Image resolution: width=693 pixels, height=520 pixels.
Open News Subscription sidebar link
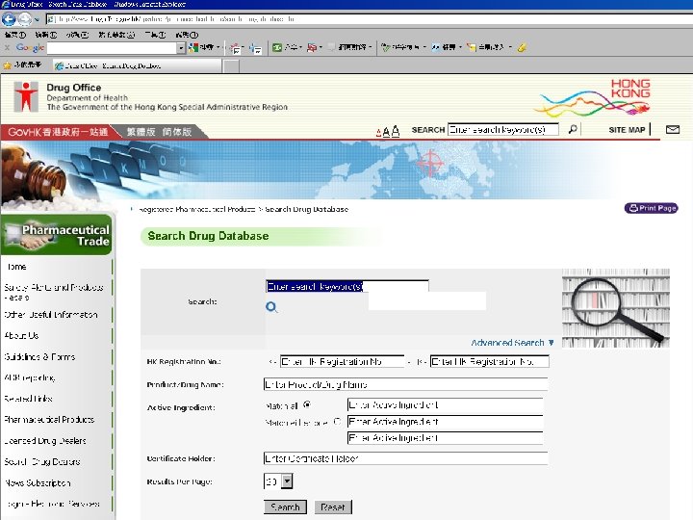[38, 482]
